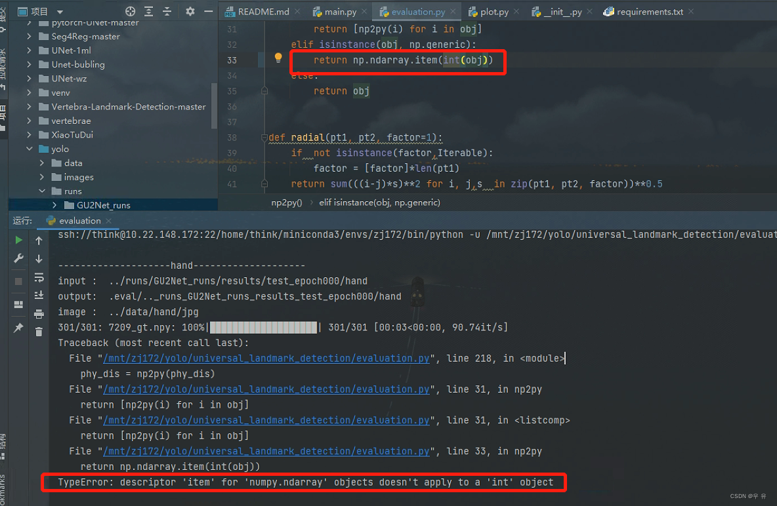
Task: Collapse all nodes in project tree toolbar
Action: pos(167,11)
